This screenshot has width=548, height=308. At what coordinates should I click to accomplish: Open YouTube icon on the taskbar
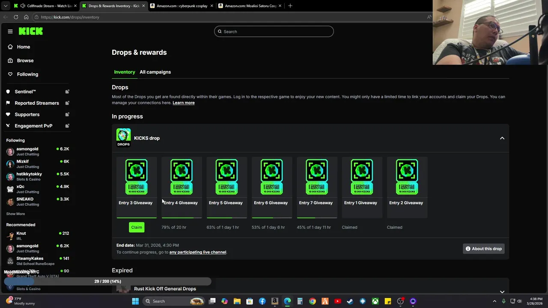(x=337, y=301)
